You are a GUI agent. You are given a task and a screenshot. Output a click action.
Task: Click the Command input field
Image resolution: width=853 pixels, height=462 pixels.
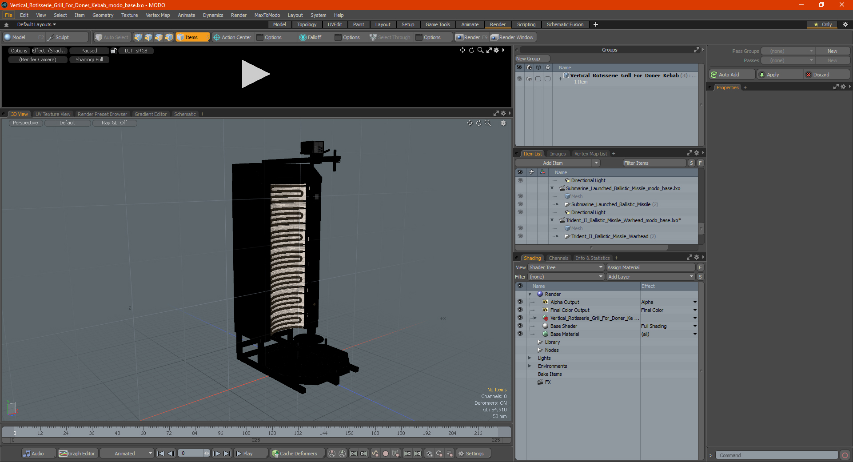(777, 455)
